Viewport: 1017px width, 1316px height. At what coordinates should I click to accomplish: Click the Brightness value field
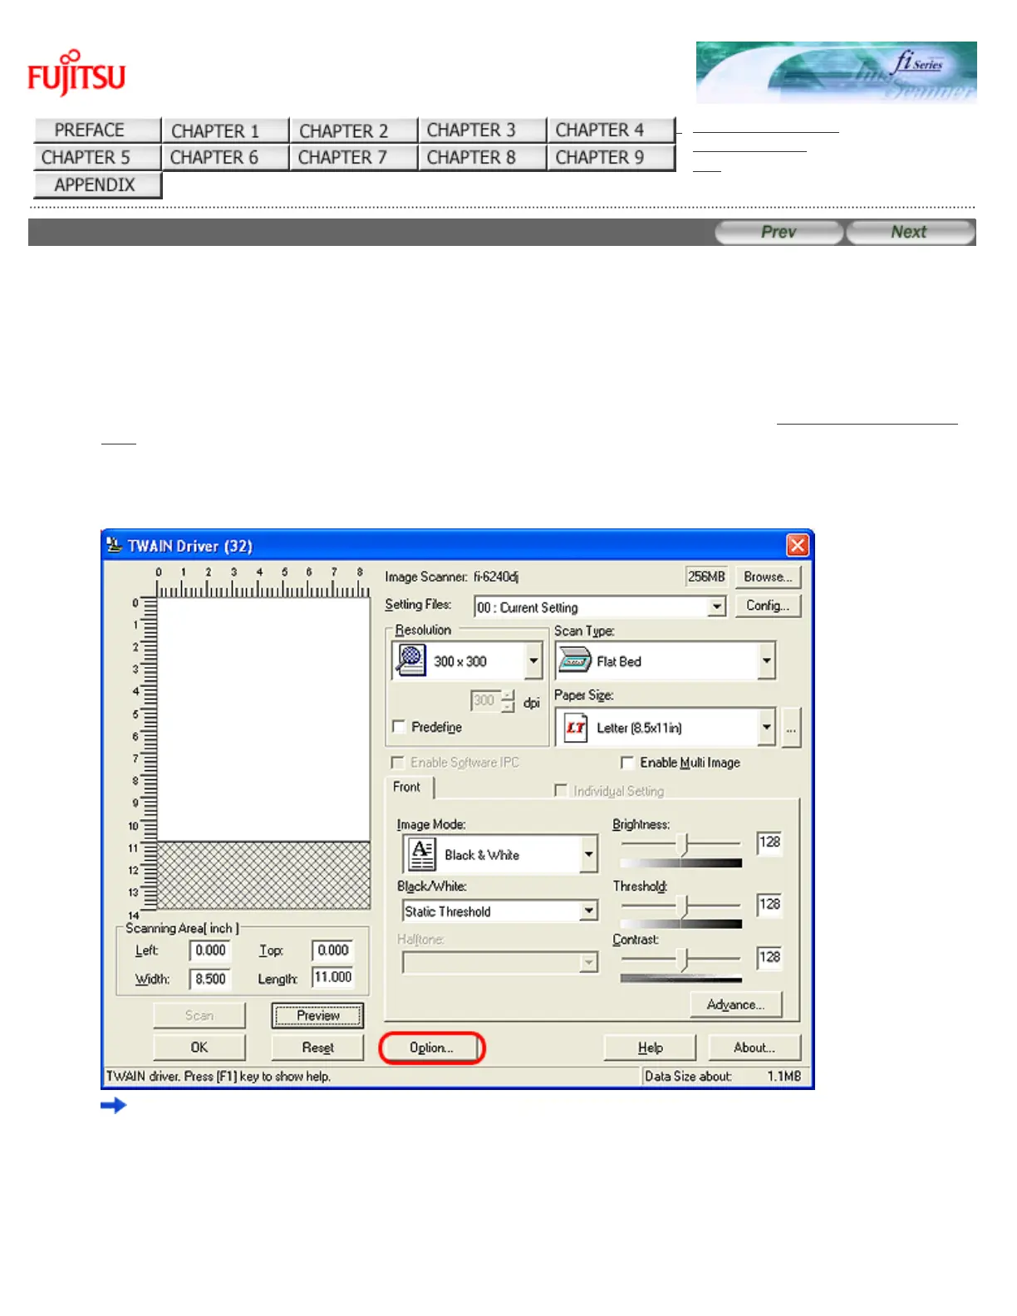point(769,842)
